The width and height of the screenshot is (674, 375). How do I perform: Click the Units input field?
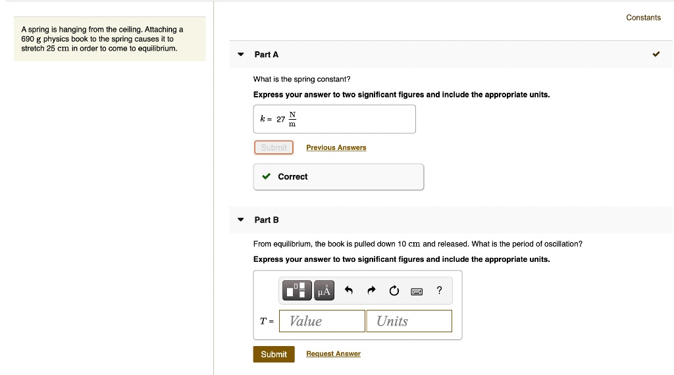pyautogui.click(x=409, y=321)
